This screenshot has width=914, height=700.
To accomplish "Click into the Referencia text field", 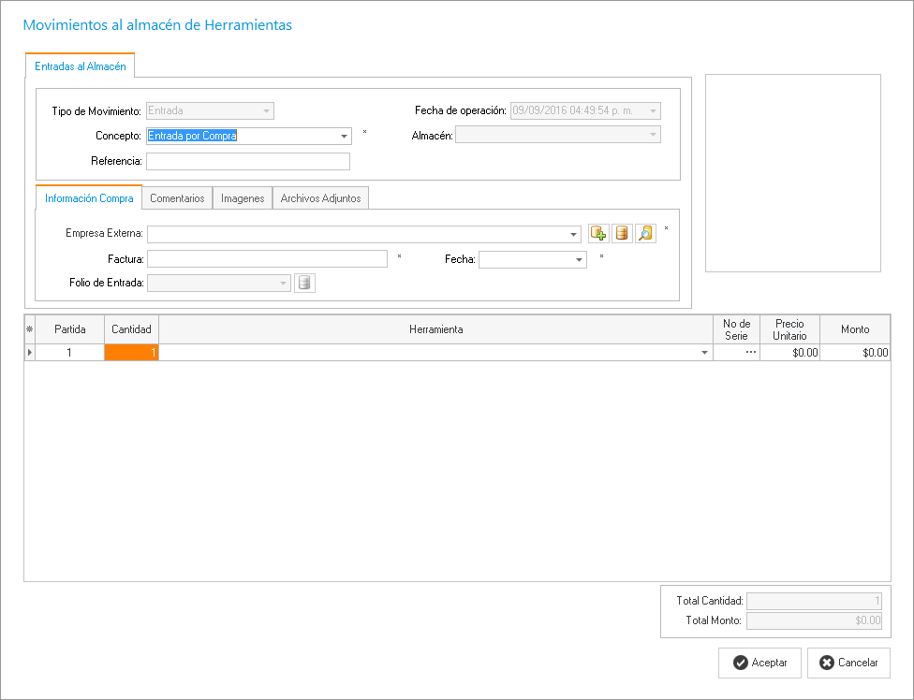I will (x=247, y=161).
